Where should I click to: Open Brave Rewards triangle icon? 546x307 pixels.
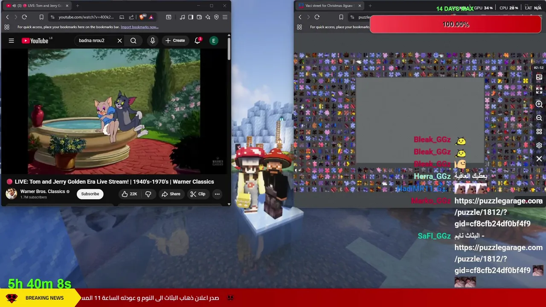(151, 17)
